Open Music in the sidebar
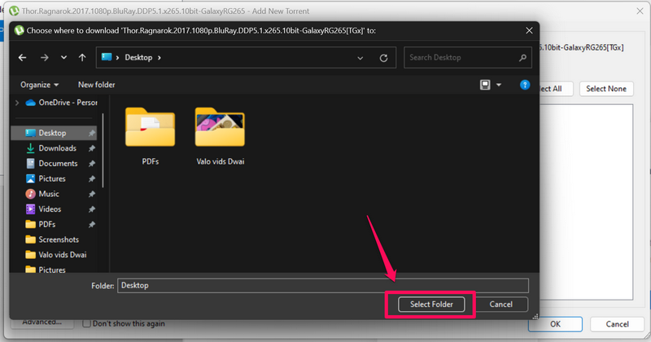The image size is (651, 342). click(x=54, y=194)
